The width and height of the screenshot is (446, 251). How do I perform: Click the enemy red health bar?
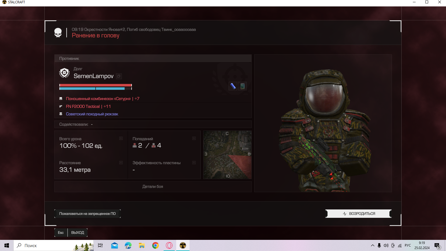tap(95, 85)
